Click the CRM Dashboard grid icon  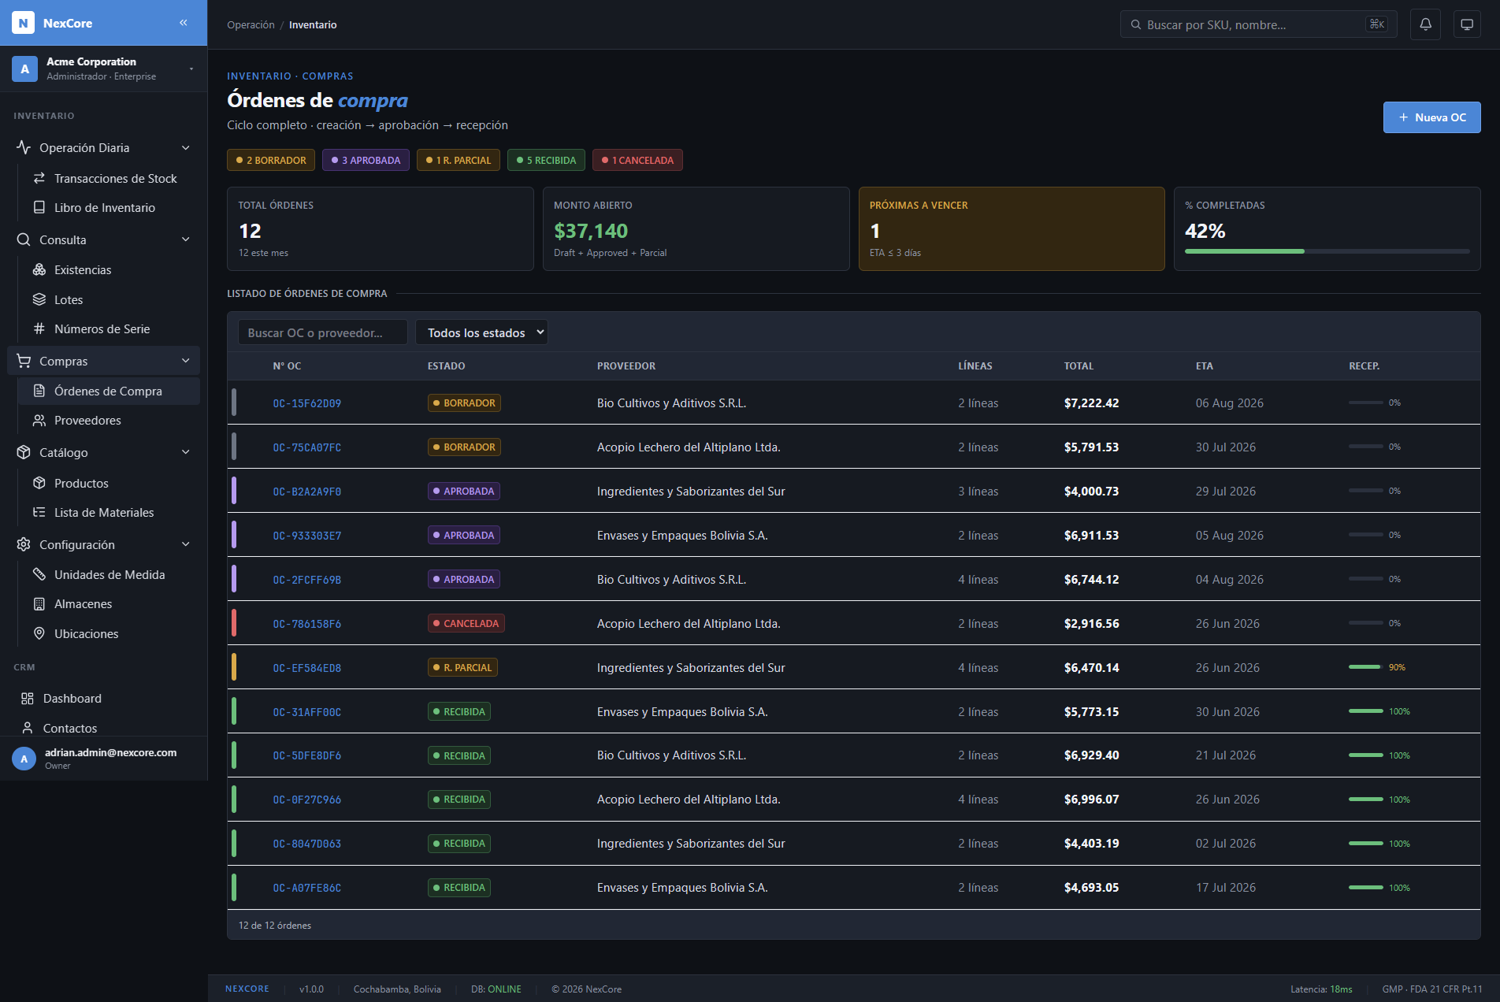click(28, 698)
